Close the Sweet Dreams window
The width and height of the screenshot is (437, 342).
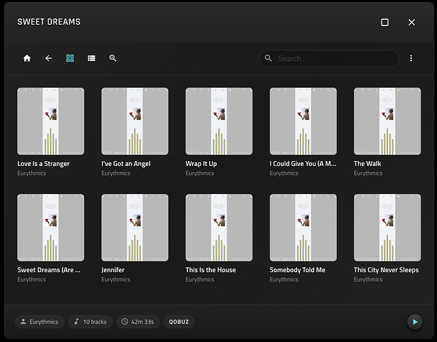[x=412, y=23]
